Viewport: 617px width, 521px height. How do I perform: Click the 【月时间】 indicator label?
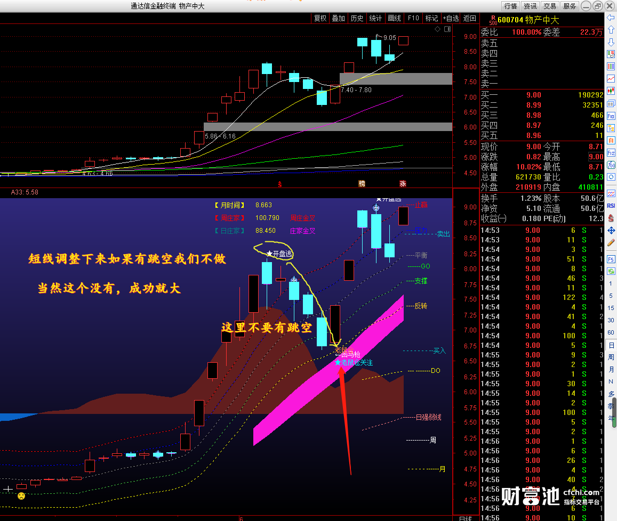point(230,205)
